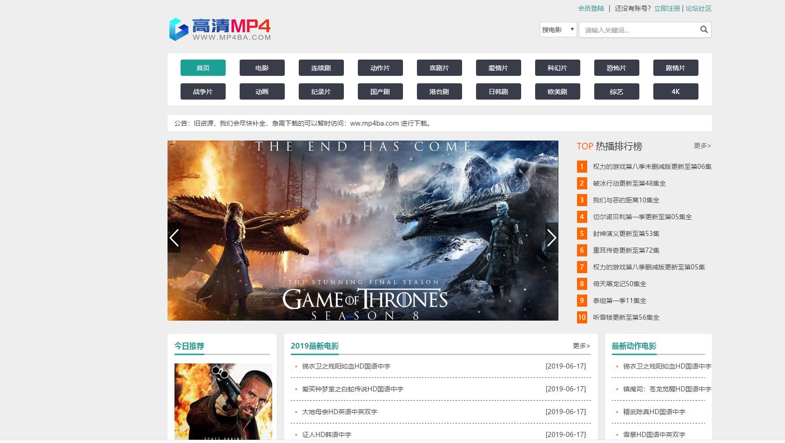The width and height of the screenshot is (785, 443).
Task: Open 切尔诺贝利第一季 ranking entry
Action: point(642,217)
